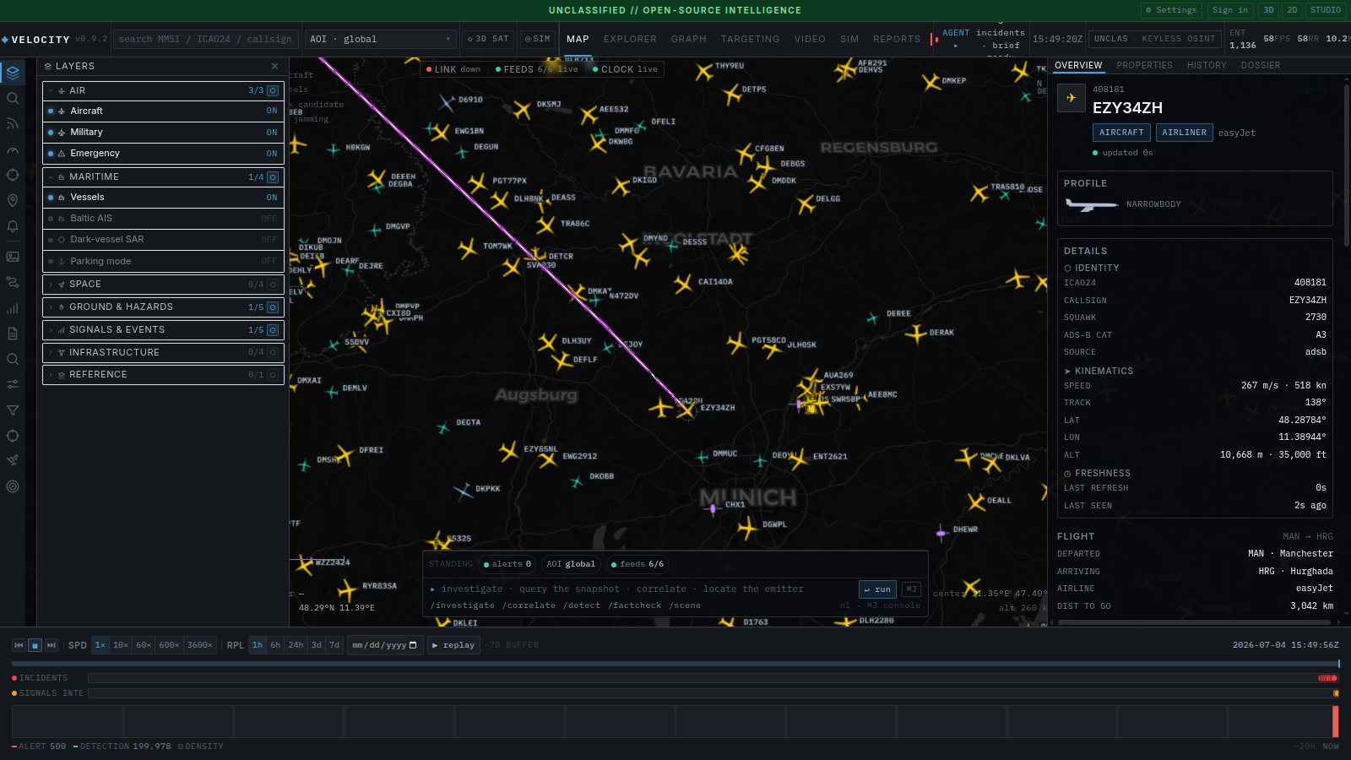
Task: Click the right panel horizontal scrollbar
Action: click(x=1194, y=622)
